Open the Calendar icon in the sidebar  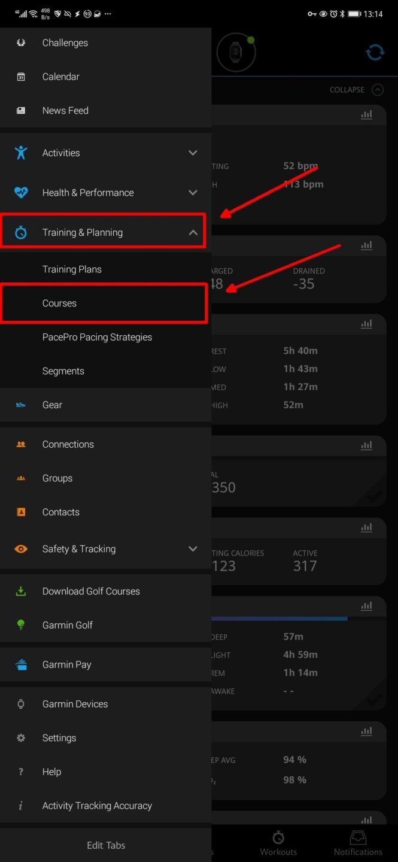(20, 76)
